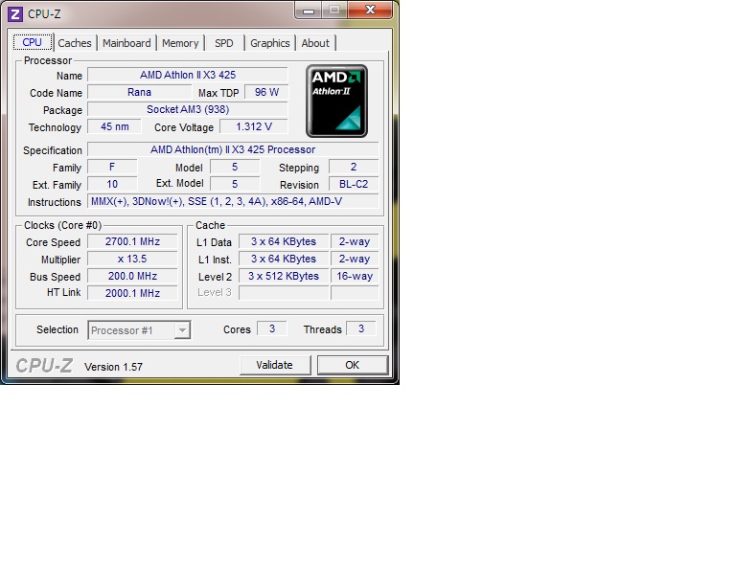
Task: Go to the SPD tab
Action: [224, 43]
